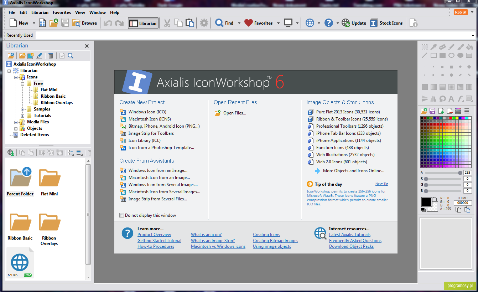Expand the Samples tree node
The width and height of the screenshot is (478, 292).
tap(23, 109)
